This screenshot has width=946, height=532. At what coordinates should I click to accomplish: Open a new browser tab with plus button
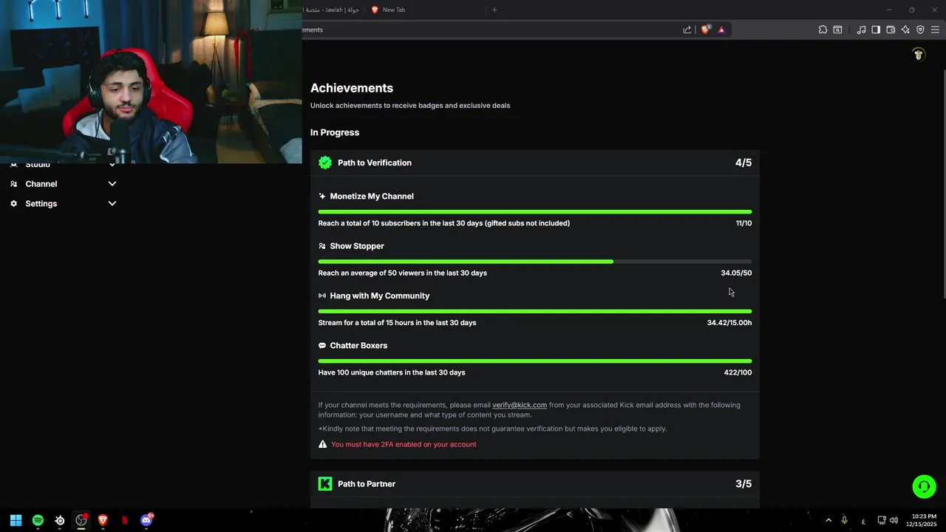(494, 10)
